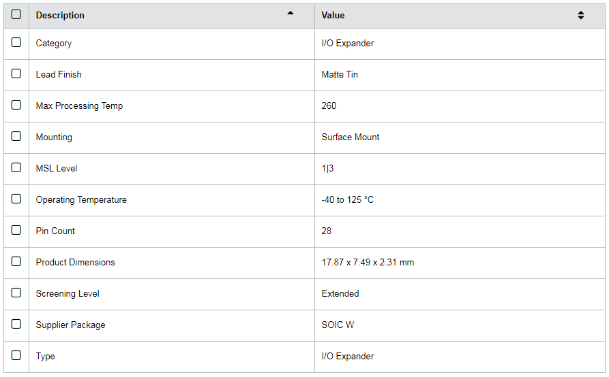The height and width of the screenshot is (377, 609).
Task: Toggle the Type row checkbox
Action: click(16, 355)
